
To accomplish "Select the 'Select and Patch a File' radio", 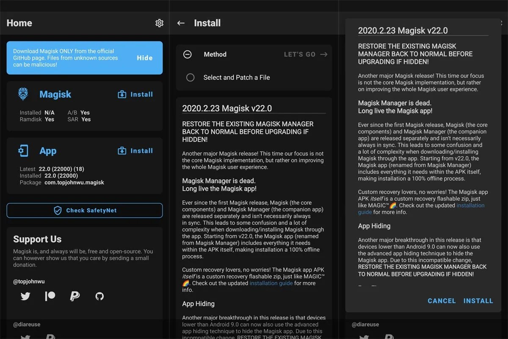I will click(190, 77).
